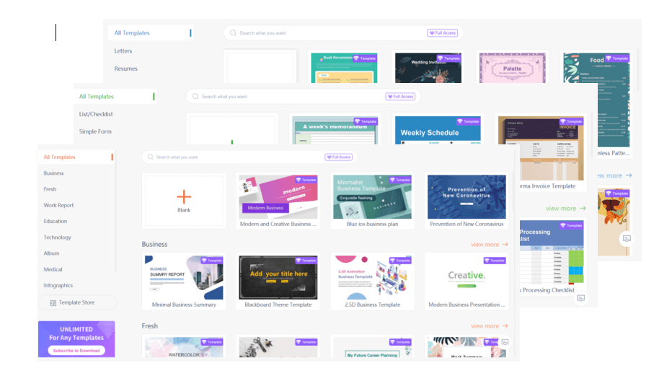Viewport: 672px width, 384px height.
Task: Select Resumes in the blue window
Action: pyautogui.click(x=126, y=69)
